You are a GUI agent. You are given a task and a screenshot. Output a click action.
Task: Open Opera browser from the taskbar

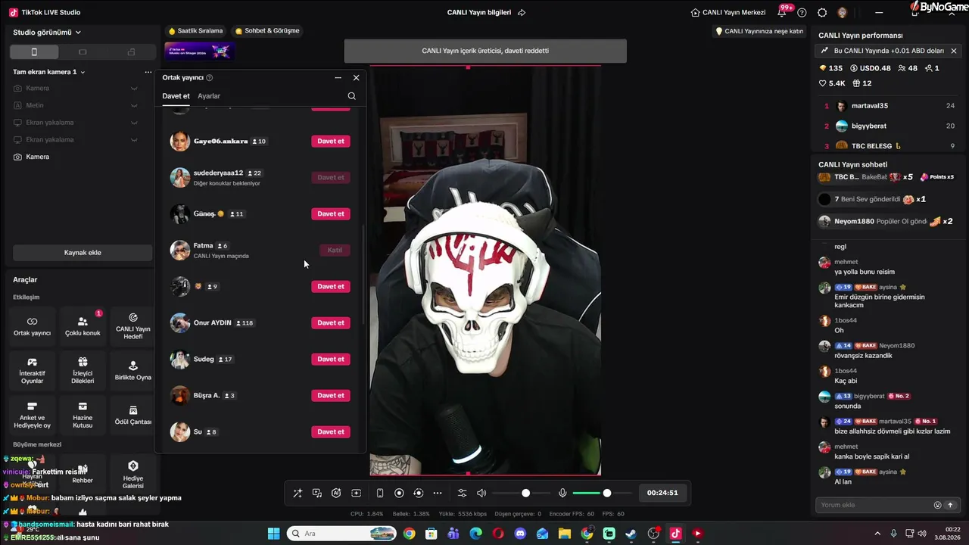(498, 534)
